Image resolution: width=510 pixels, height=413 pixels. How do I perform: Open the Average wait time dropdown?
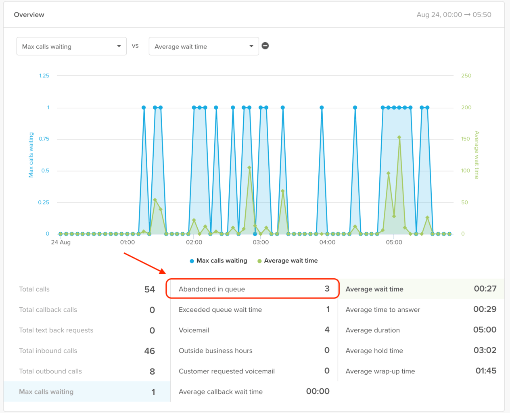(204, 46)
